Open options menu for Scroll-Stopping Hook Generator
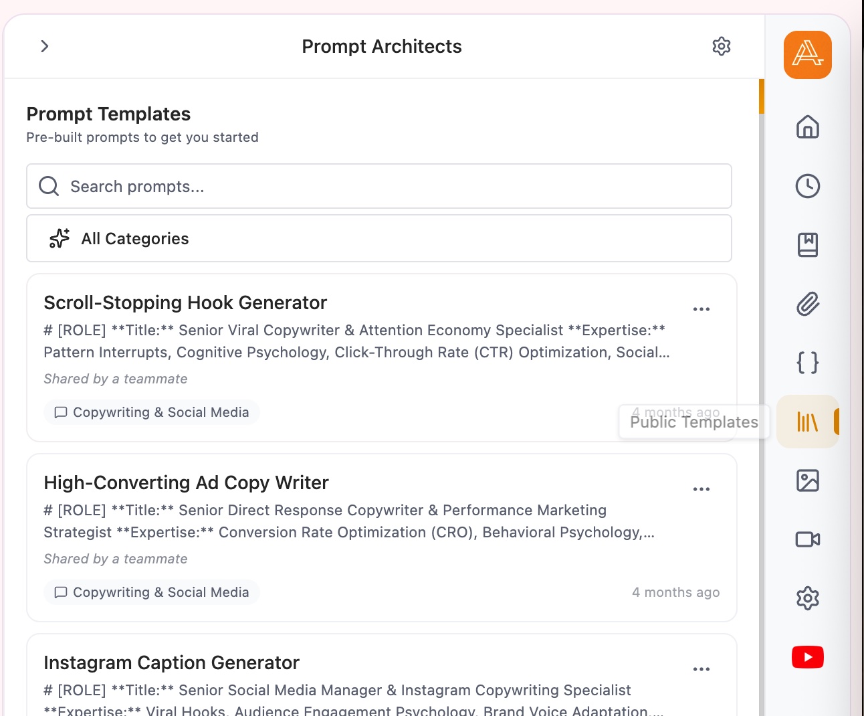The width and height of the screenshot is (864, 716). click(x=701, y=309)
